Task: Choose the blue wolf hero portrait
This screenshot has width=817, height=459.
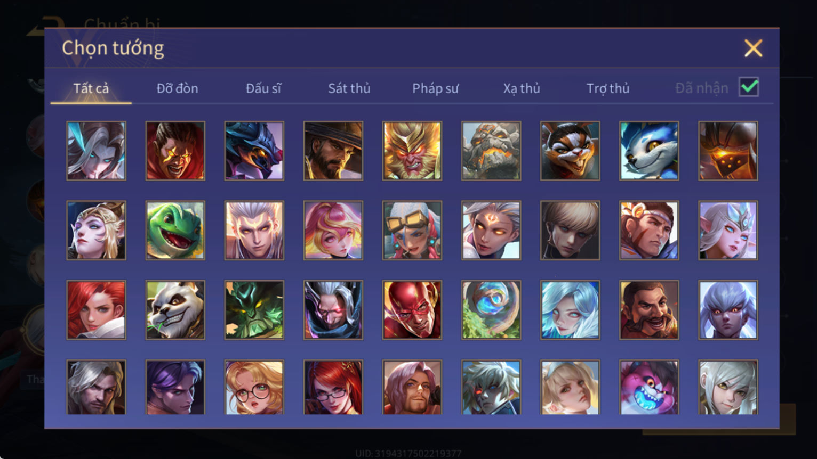Action: pos(649,151)
